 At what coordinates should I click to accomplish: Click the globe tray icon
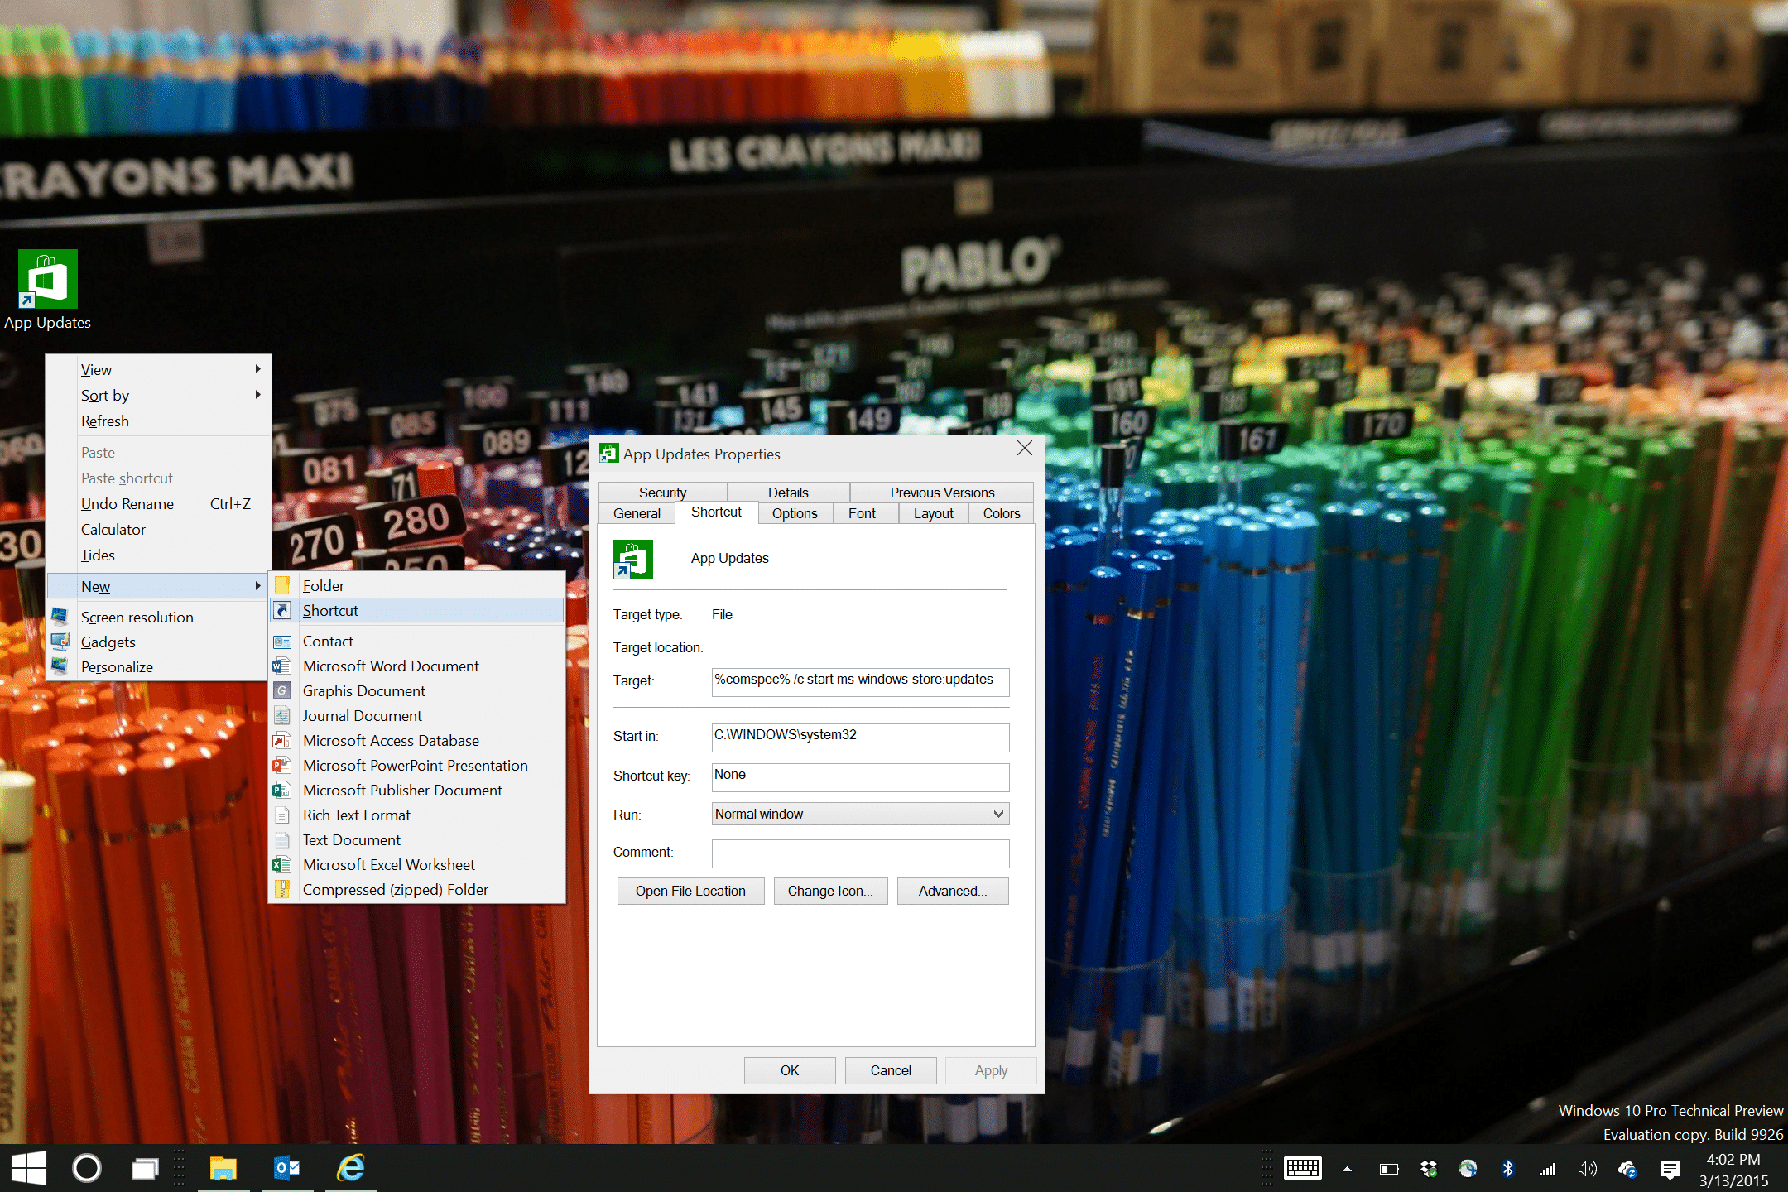1468,1169
